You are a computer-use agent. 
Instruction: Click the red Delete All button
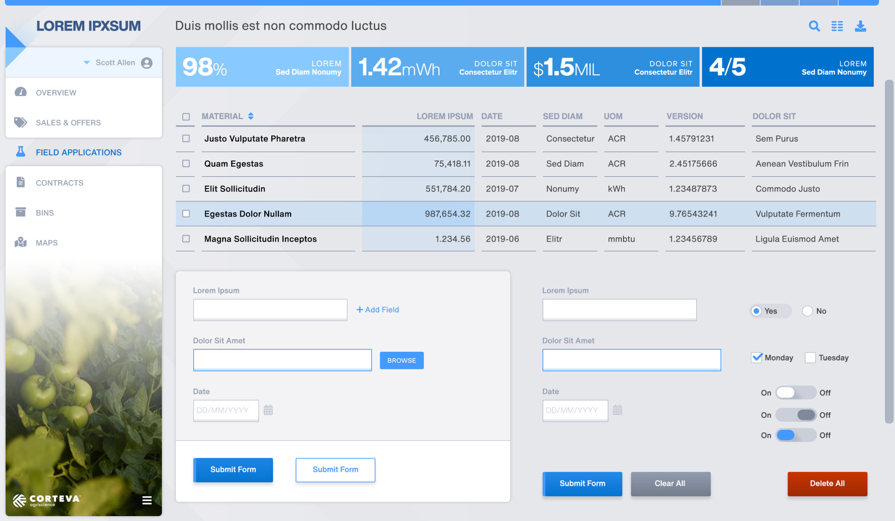click(828, 484)
